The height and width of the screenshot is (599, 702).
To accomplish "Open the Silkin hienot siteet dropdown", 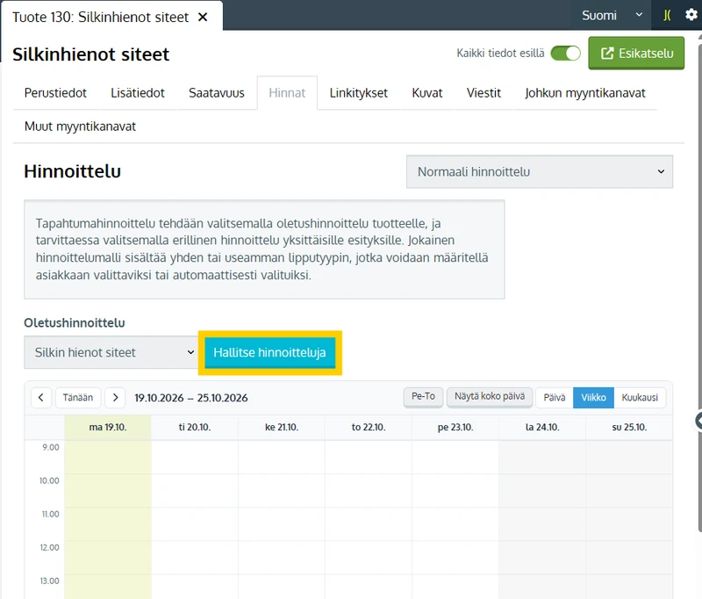I will (111, 352).
